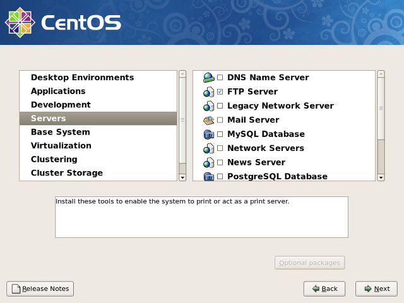Click the DNS Name Server label
This screenshot has height=303, width=404.
(x=268, y=78)
